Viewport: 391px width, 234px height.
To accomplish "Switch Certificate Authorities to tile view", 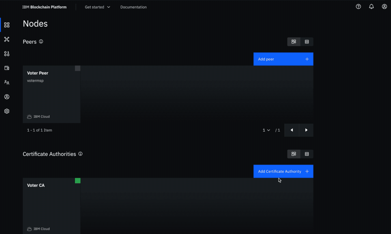I will [294, 154].
